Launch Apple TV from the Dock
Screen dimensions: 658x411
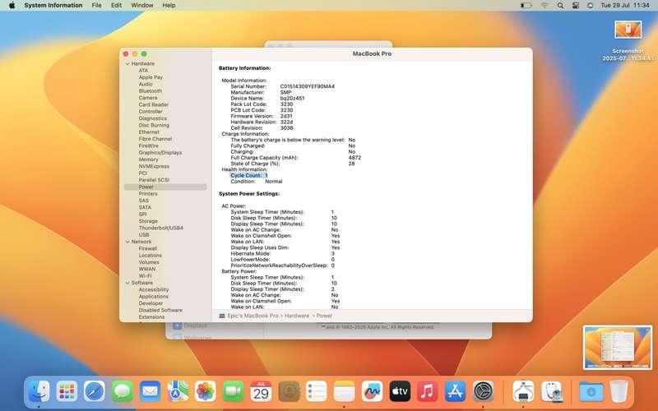pos(400,392)
